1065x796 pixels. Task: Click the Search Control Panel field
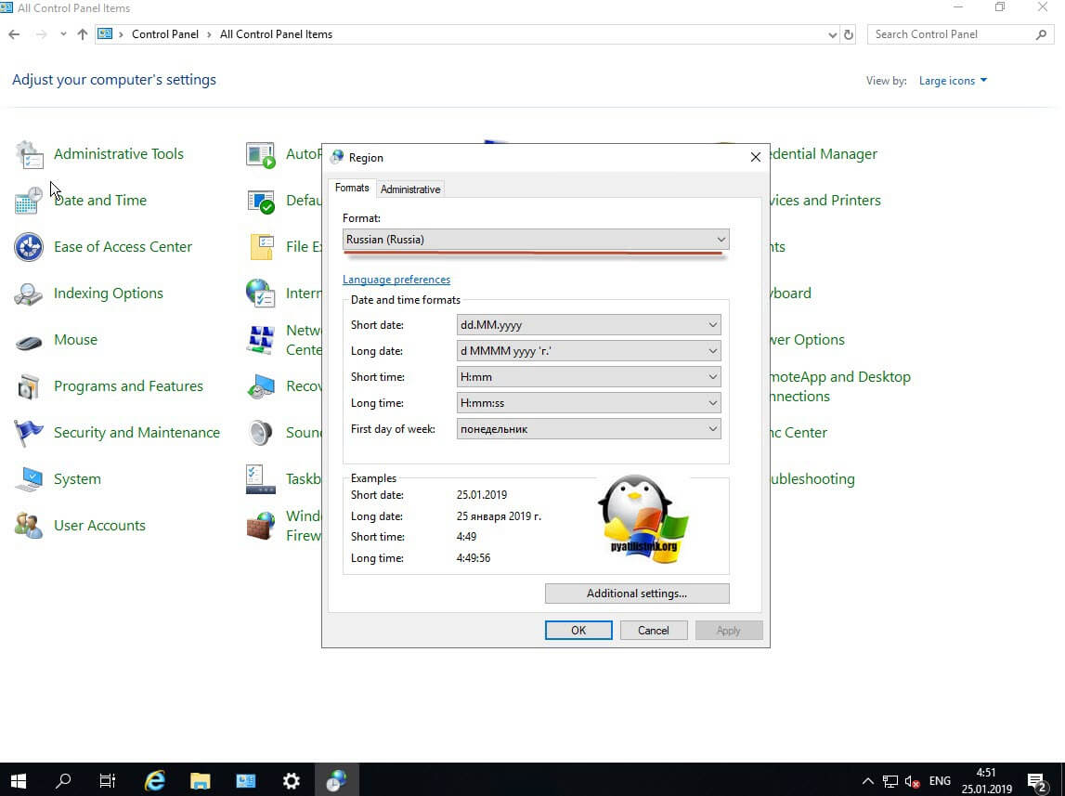952,34
